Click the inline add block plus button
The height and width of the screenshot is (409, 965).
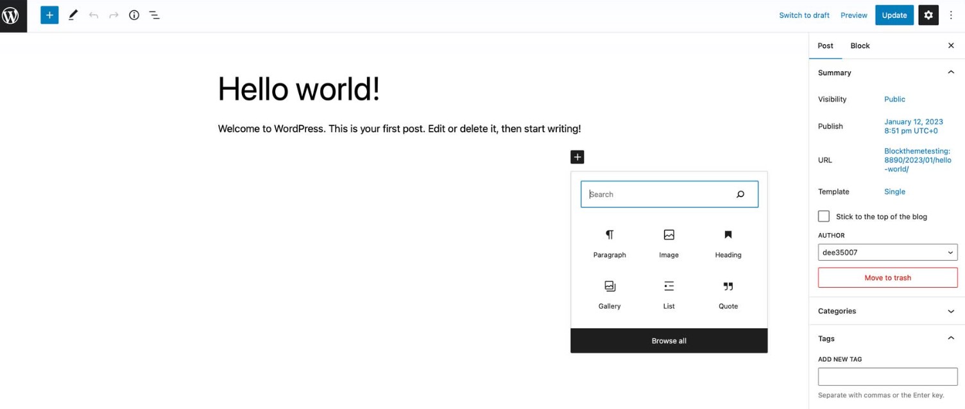(x=577, y=157)
